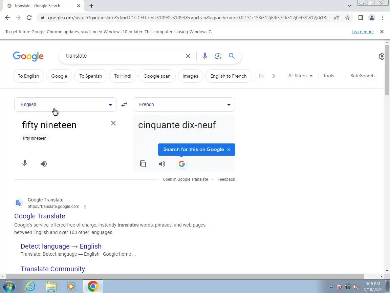Click the address bar URL
Viewport: 390px width, 293px height.
click(x=189, y=18)
